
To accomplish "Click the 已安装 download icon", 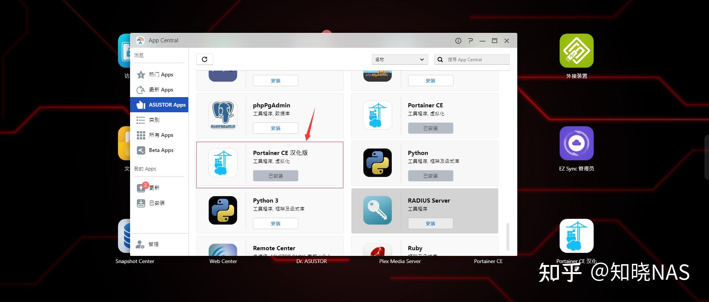I will 141,203.
